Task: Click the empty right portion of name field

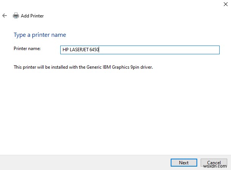Action: point(171,50)
